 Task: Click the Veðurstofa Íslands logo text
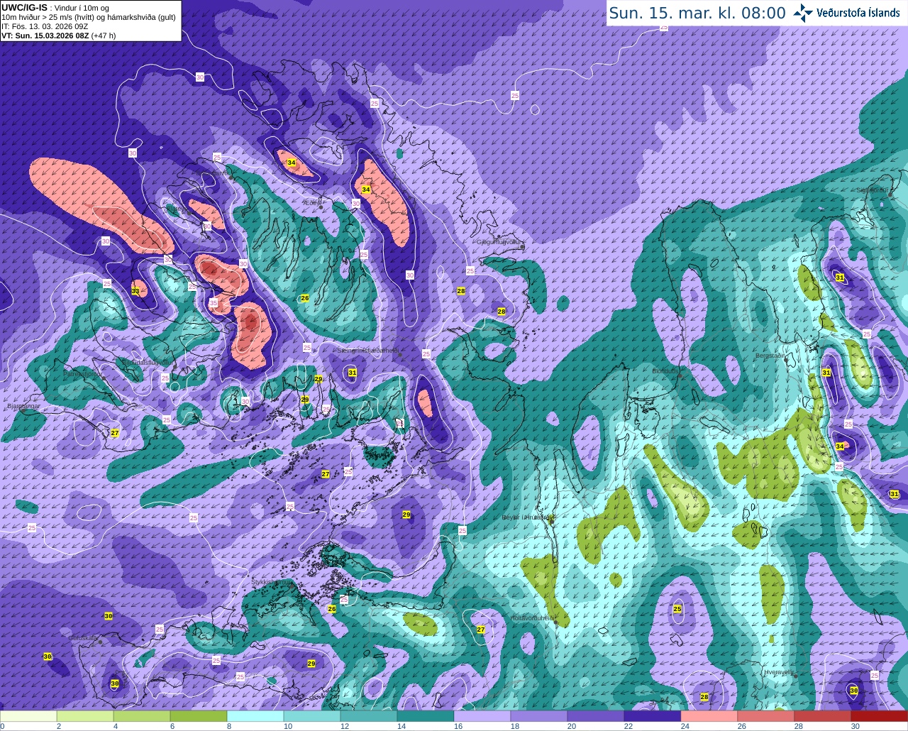[x=858, y=12]
